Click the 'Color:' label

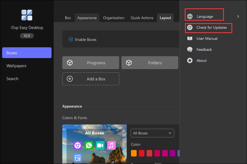(x=136, y=144)
